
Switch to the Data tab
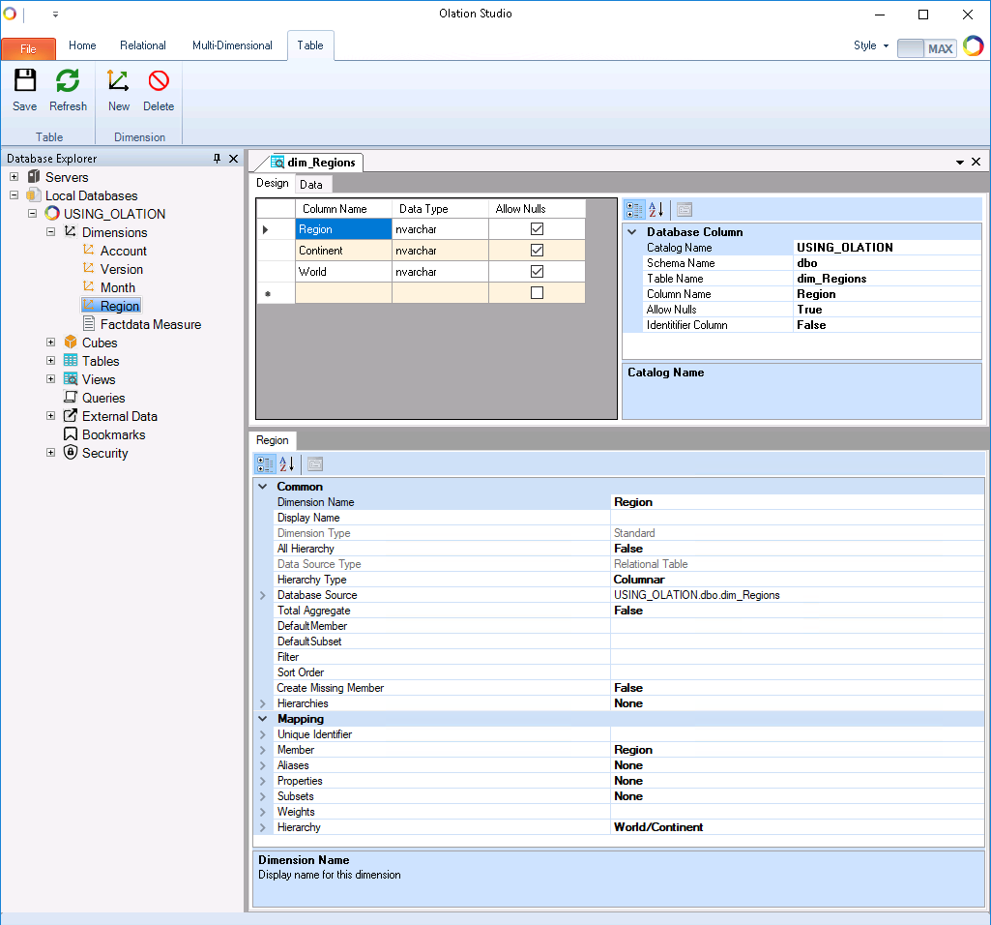(311, 184)
